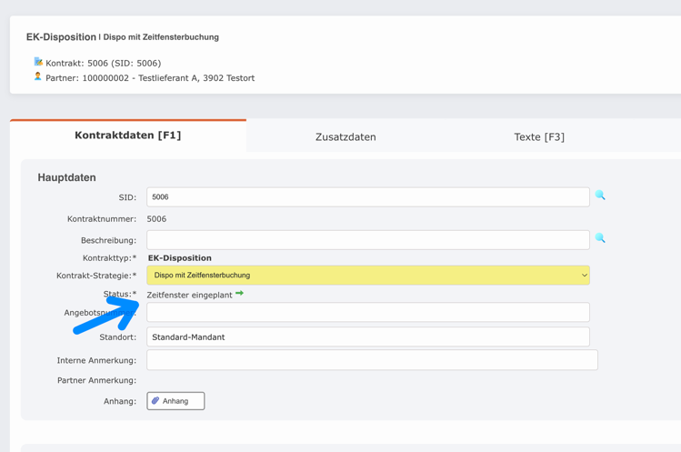Viewport: 681px width, 452px height.
Task: Focus the Interne Anmerkung field
Action: 372,360
